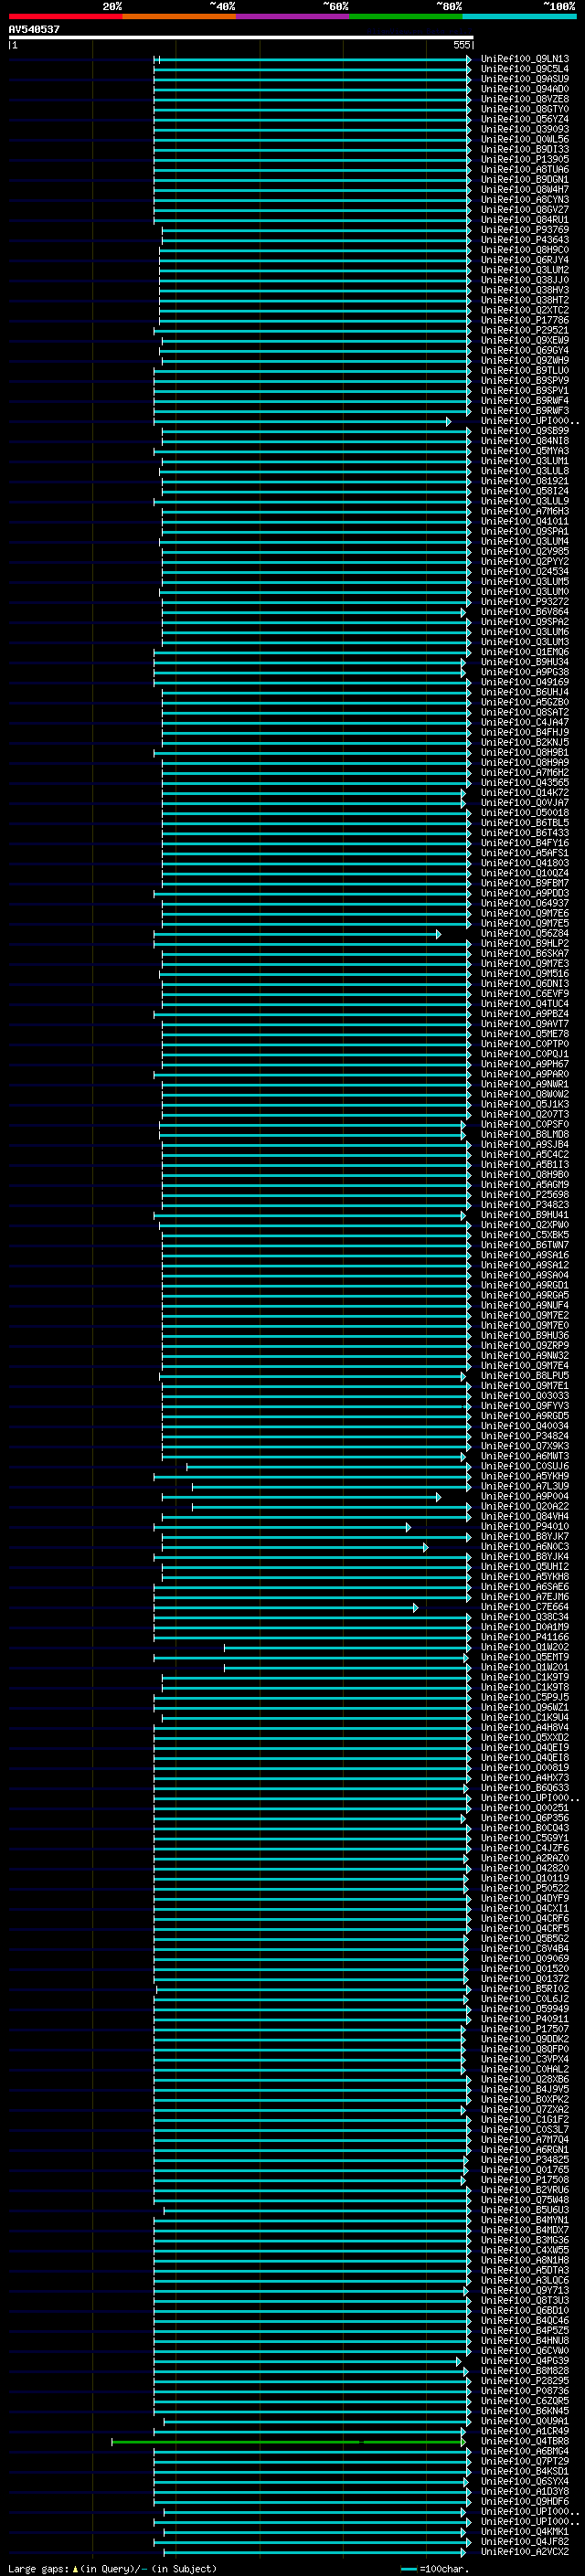
Task: Select hit label UniRef100_C7E664
Action: tap(525, 1607)
